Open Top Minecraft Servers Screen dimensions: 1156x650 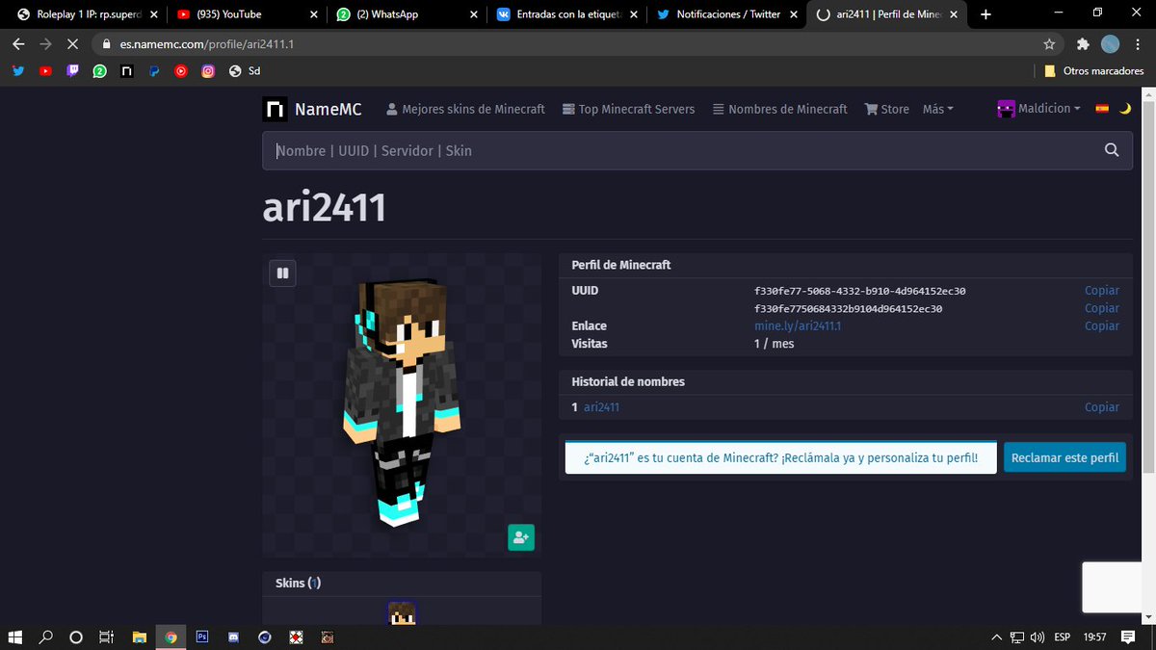pyautogui.click(x=628, y=109)
